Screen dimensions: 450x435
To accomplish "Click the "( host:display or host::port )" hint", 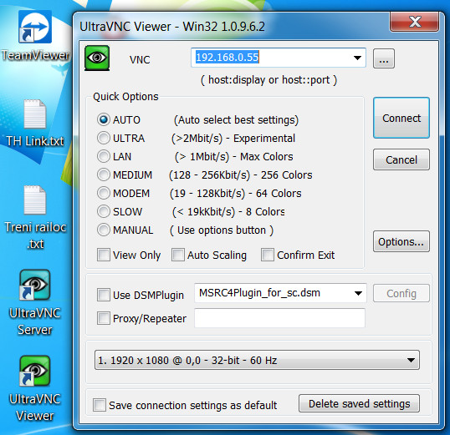I will point(268,80).
